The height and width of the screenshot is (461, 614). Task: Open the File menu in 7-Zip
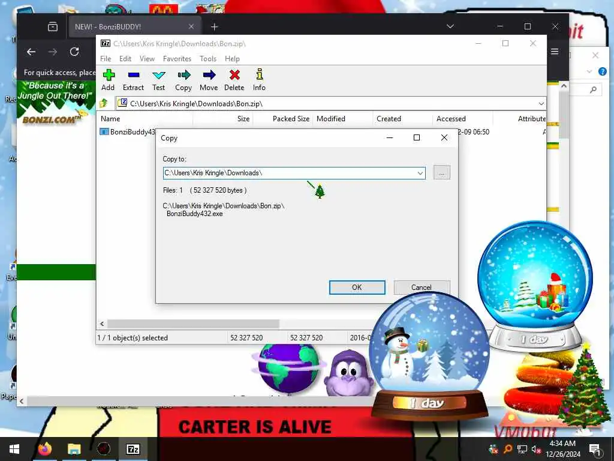click(106, 59)
